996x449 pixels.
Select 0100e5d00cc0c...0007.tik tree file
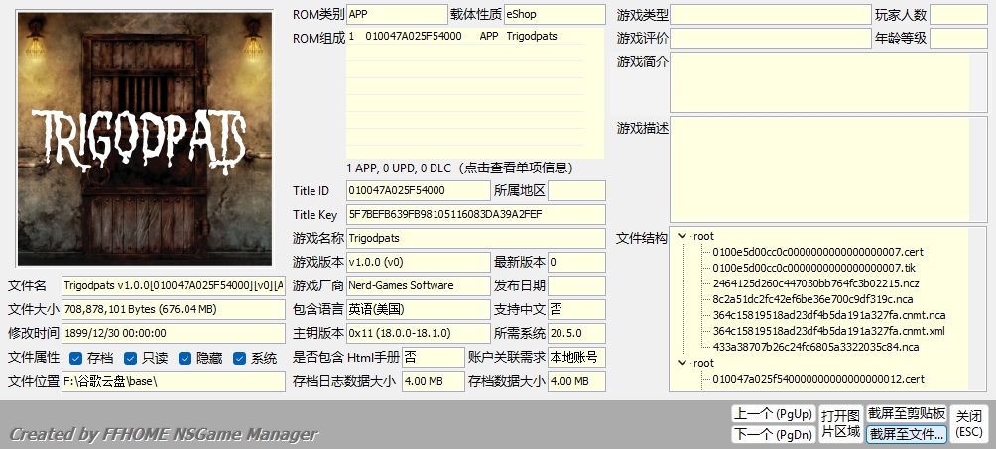pos(813,268)
